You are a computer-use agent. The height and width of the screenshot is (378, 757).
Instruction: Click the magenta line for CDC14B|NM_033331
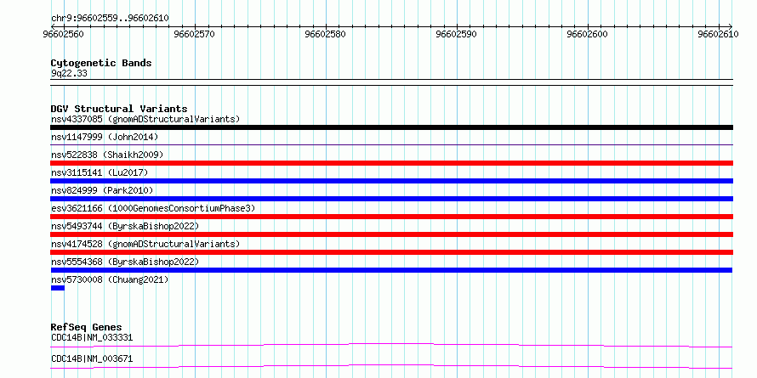click(391, 345)
